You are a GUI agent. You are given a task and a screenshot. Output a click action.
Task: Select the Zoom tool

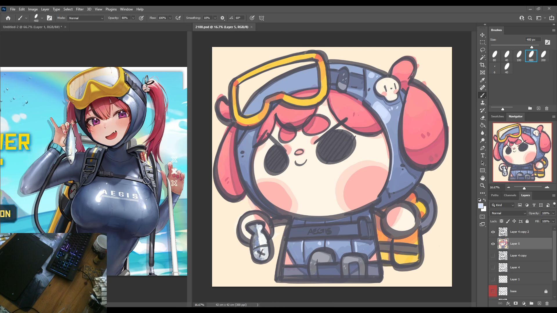(482, 185)
